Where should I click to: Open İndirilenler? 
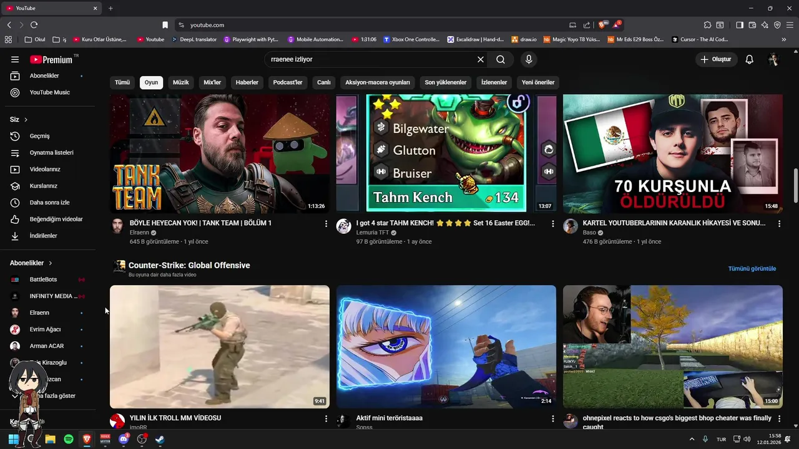[x=48, y=236]
